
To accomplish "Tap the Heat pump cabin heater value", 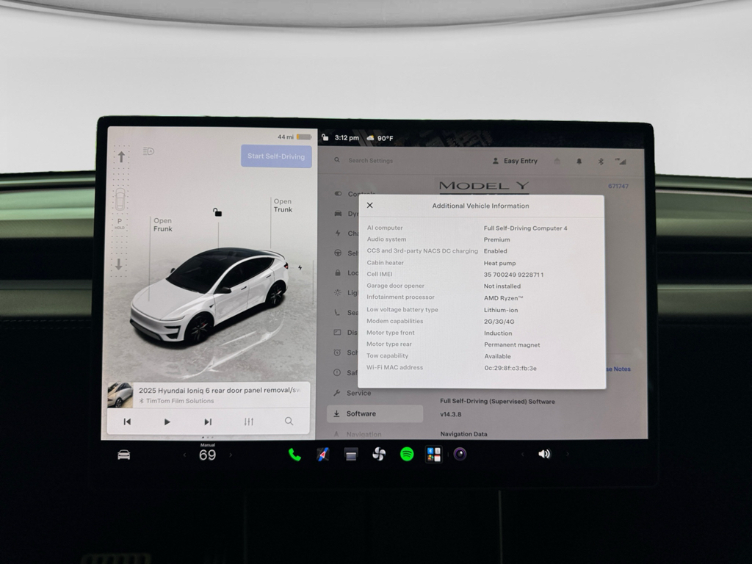I will 499,264.
